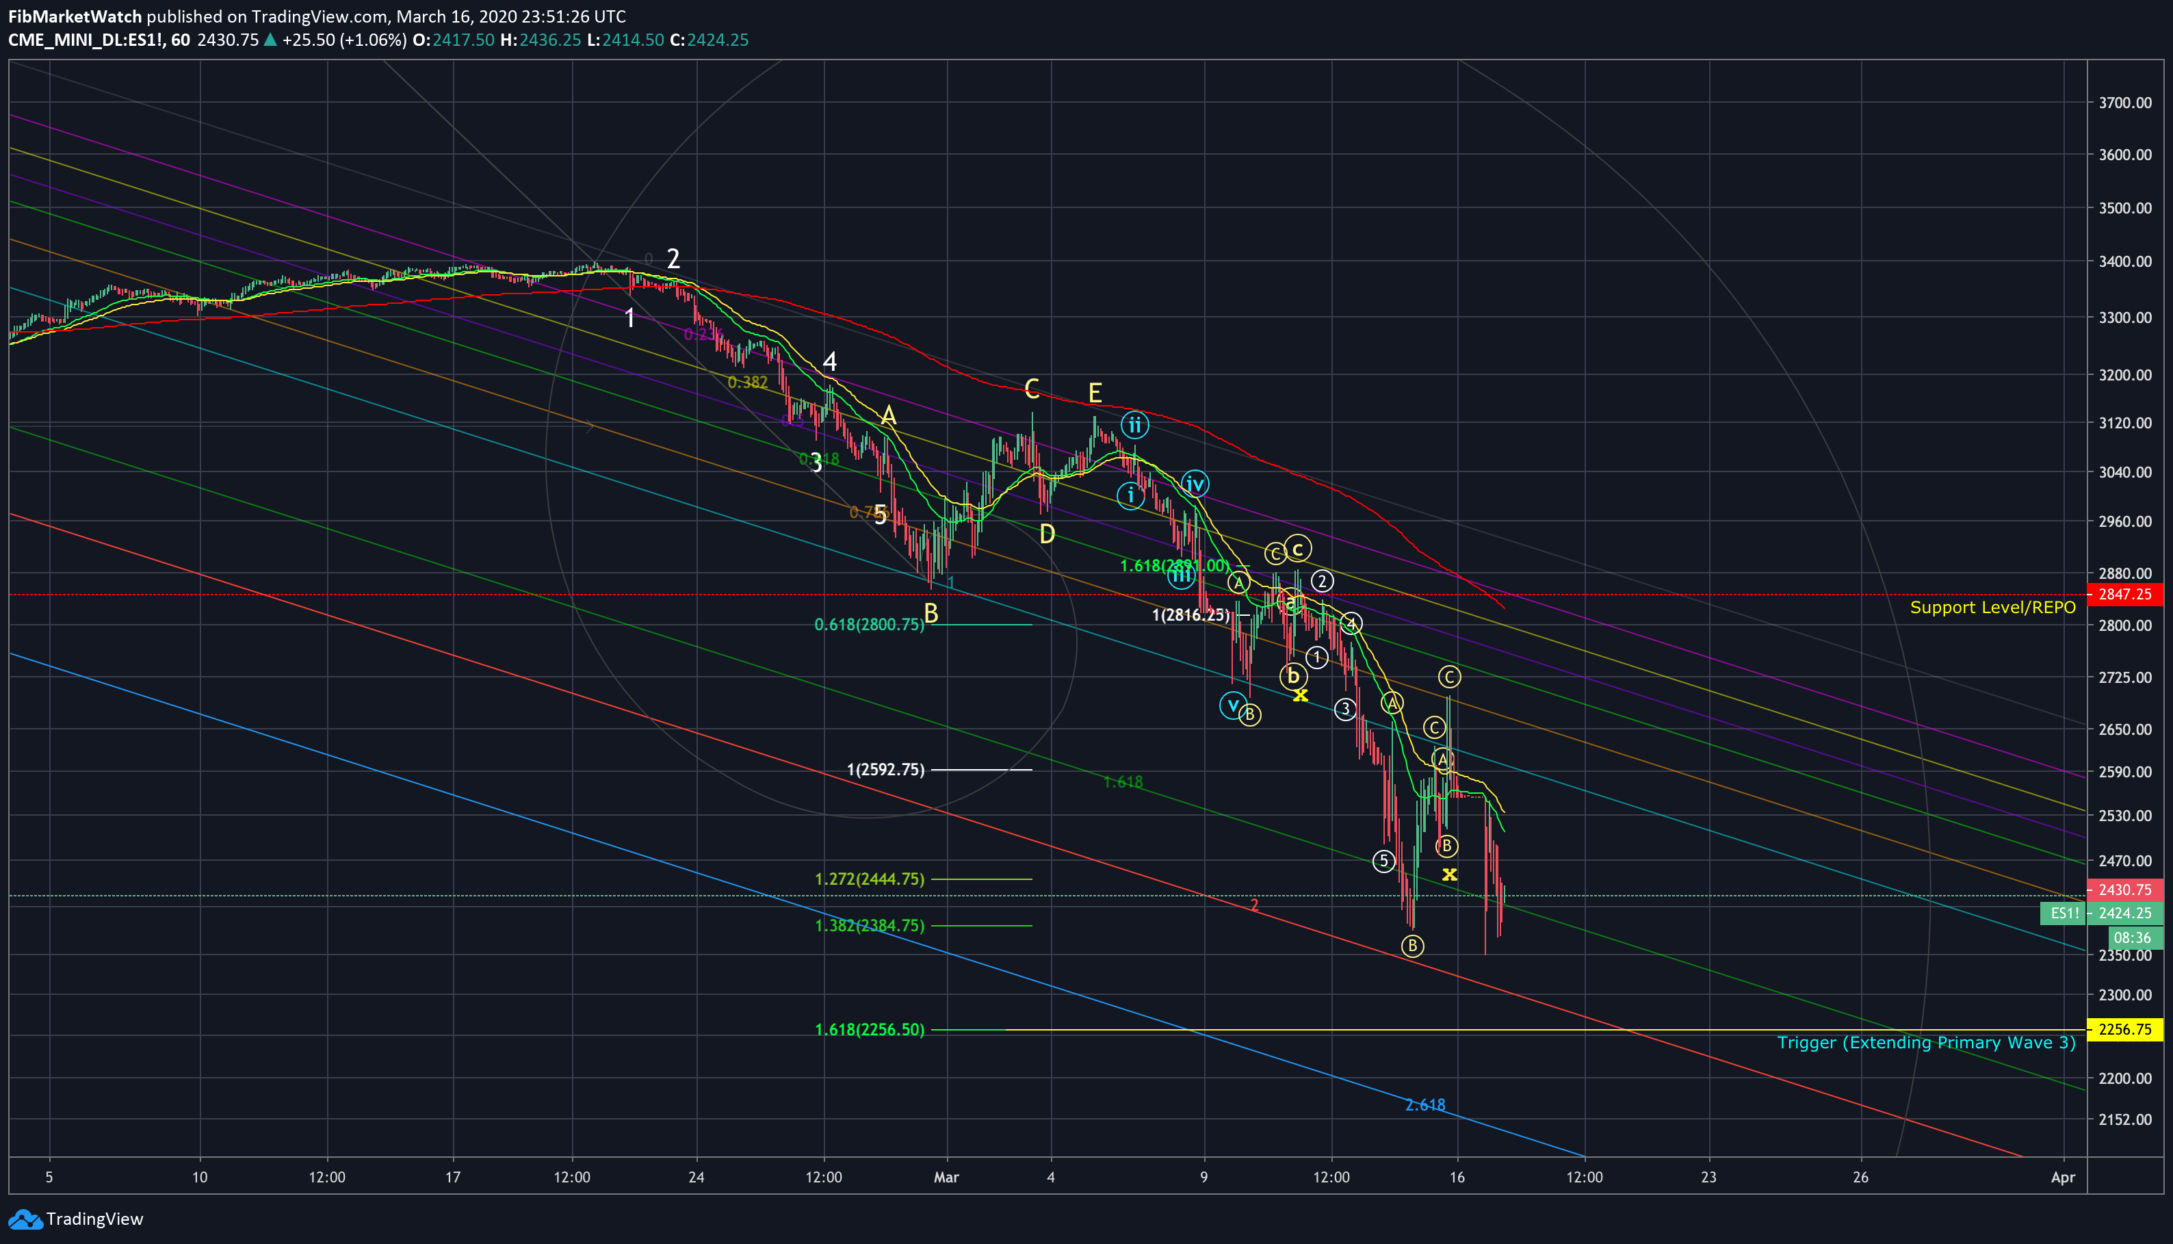Click the 1(2816.25) Fibonacci label
Image resolution: width=2173 pixels, height=1244 pixels.
pyautogui.click(x=1190, y=615)
